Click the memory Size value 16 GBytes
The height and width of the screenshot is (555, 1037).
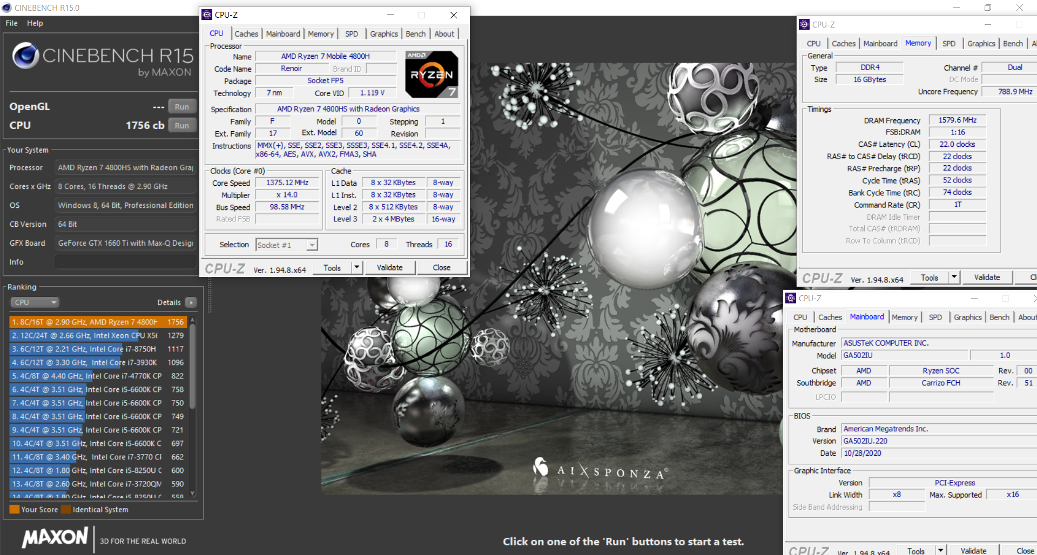[x=870, y=79]
